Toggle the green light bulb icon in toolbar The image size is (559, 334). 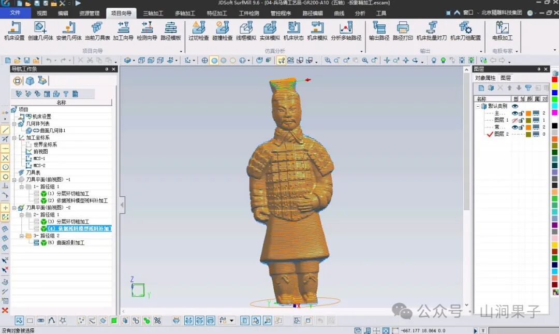tap(443, 60)
